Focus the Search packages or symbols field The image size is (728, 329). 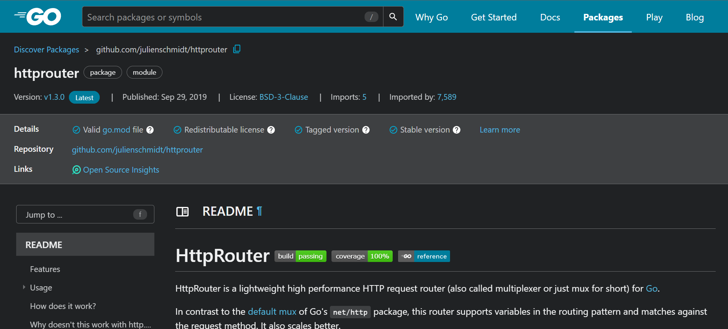(x=233, y=17)
